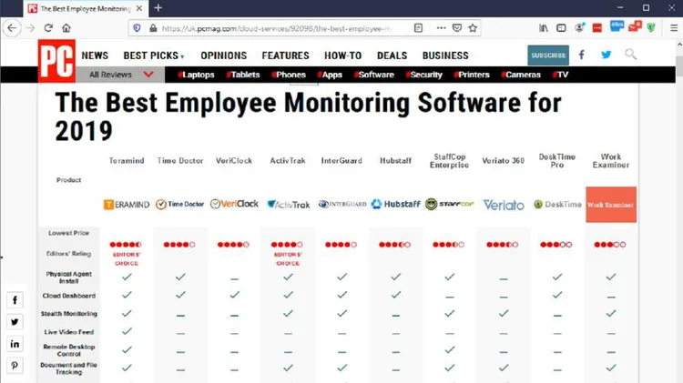Bookmark this page with star icon
Image resolution: width=683 pixels, height=383 pixels.
click(473, 28)
